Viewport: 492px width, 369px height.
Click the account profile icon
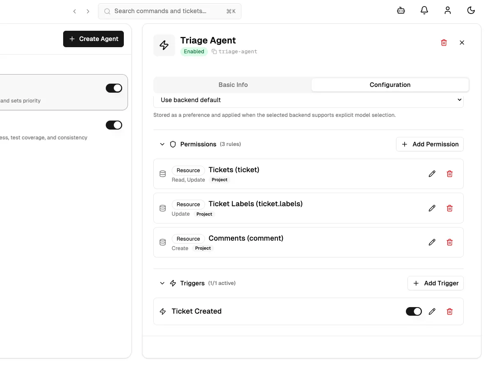pos(447,10)
